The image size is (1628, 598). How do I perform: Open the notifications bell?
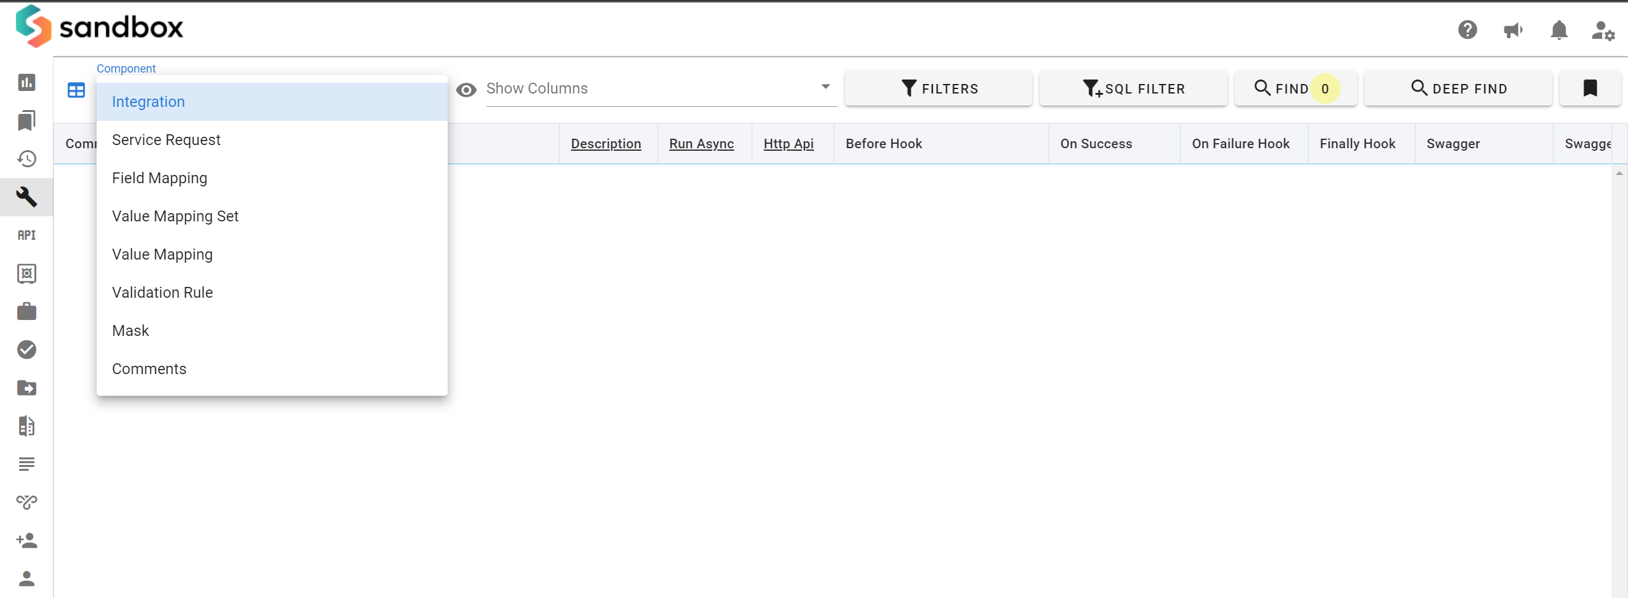[x=1559, y=30]
